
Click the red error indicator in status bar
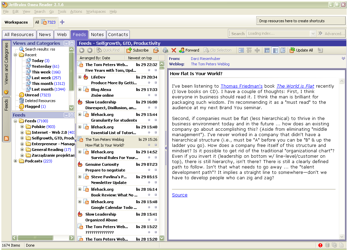click(320, 245)
